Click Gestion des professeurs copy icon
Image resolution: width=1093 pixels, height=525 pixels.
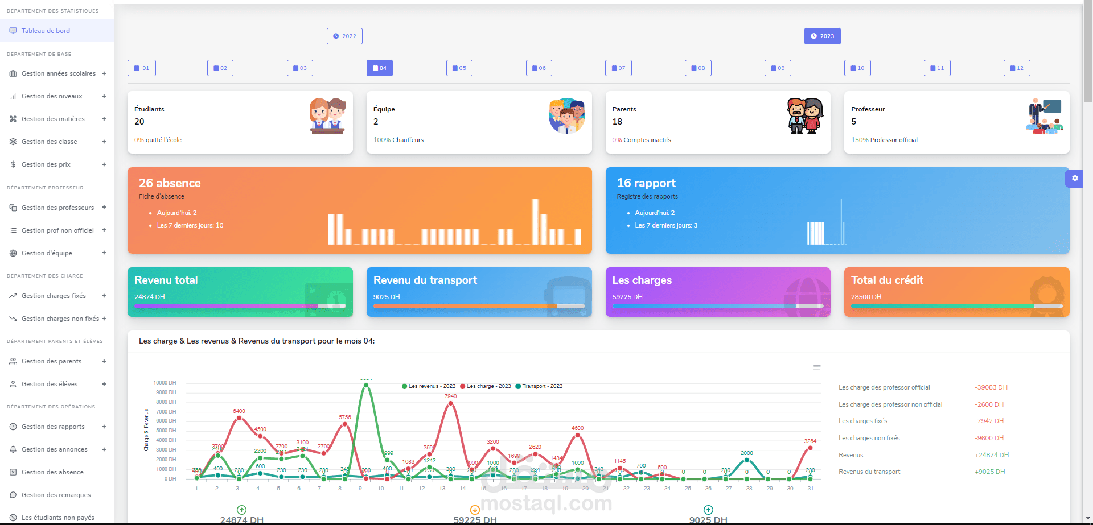(x=13, y=208)
